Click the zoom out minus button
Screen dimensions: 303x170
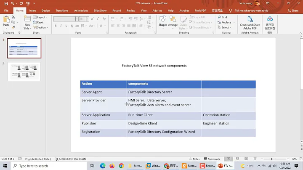(x=262, y=159)
